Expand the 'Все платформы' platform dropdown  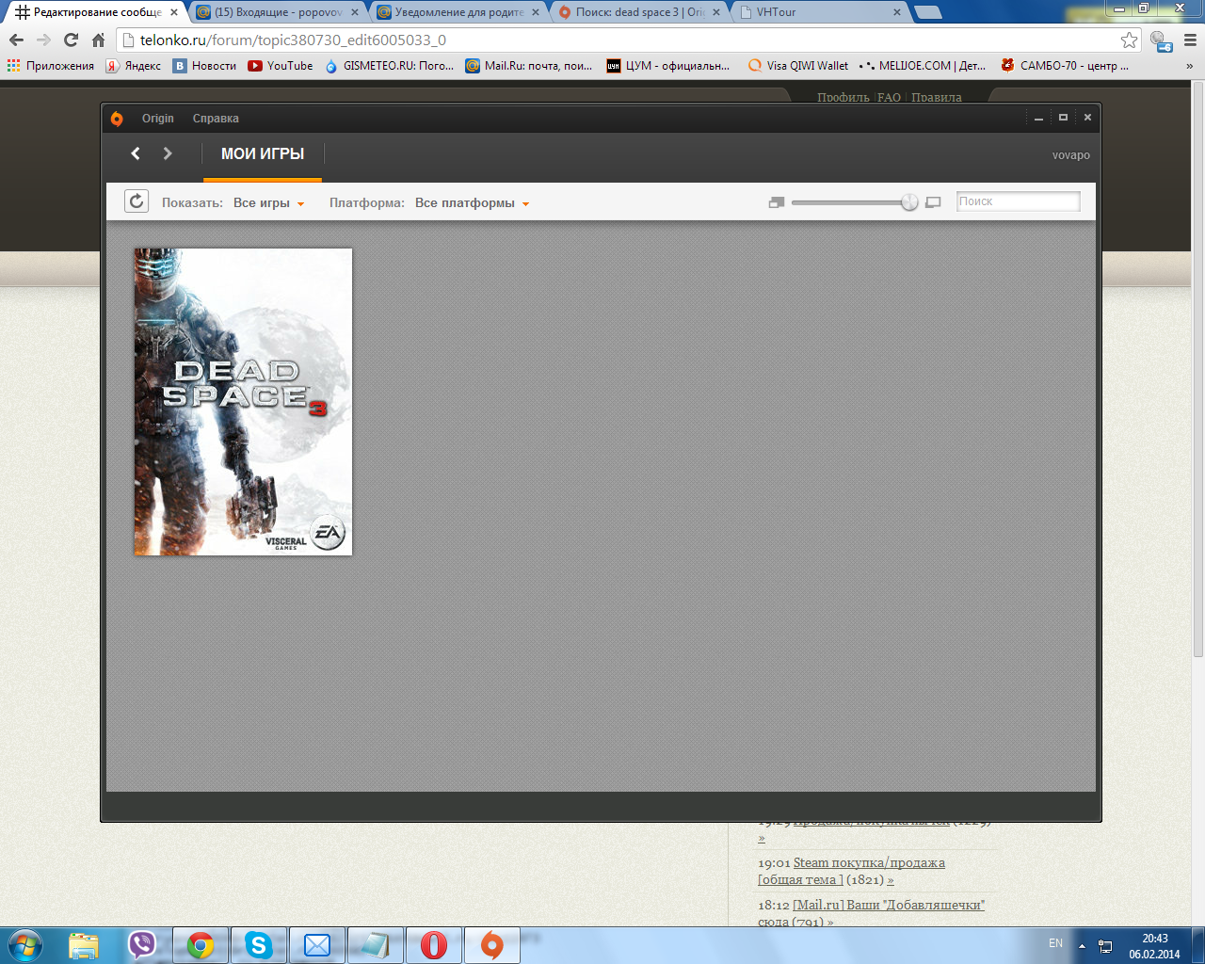click(x=472, y=203)
